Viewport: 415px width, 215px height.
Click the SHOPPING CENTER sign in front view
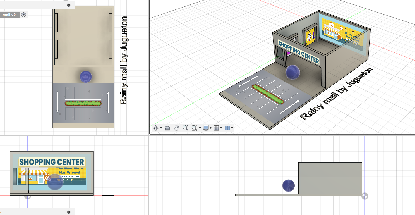[52, 162]
